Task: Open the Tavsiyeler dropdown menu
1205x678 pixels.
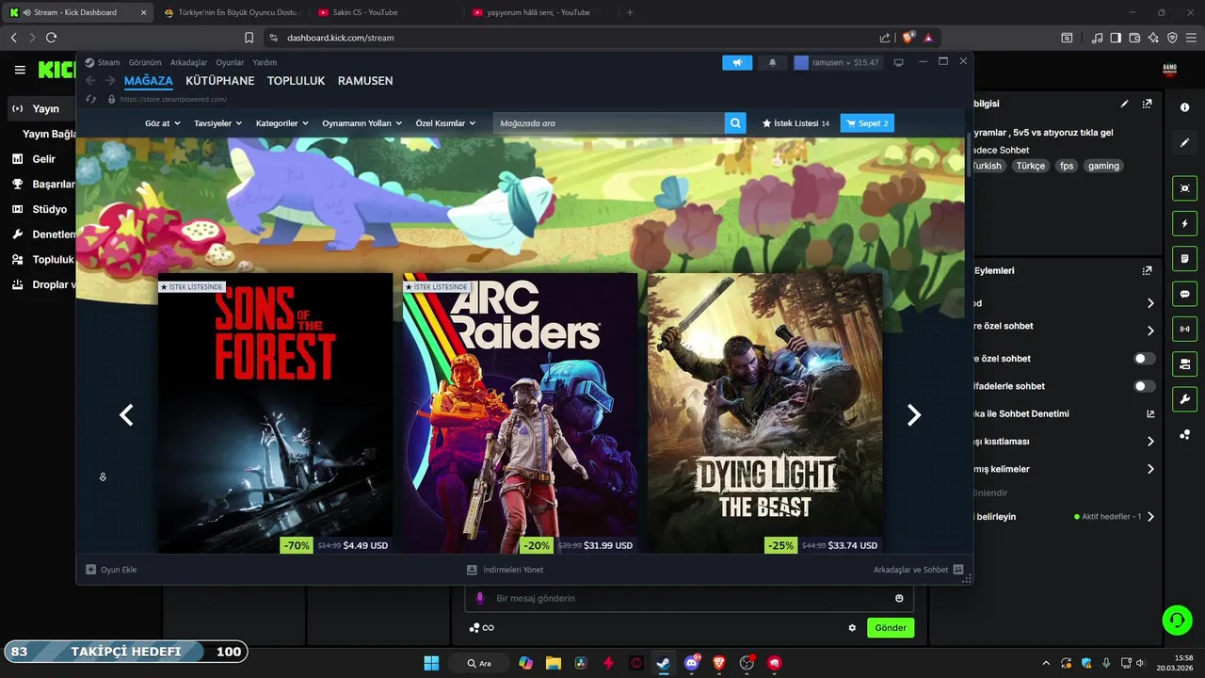Action: point(217,123)
